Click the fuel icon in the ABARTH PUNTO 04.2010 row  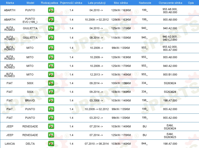coord(51,10)
